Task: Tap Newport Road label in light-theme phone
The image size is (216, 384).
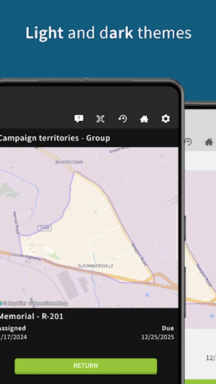Action: point(204,275)
